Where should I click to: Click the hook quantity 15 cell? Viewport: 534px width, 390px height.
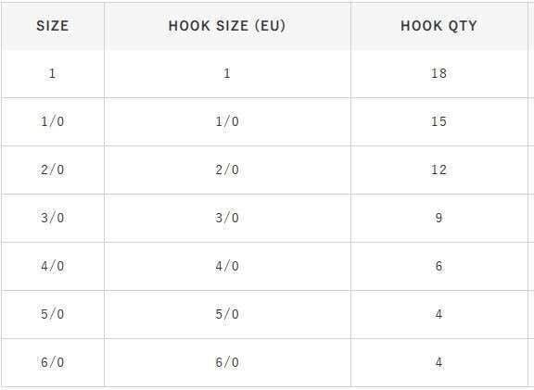[x=439, y=121]
